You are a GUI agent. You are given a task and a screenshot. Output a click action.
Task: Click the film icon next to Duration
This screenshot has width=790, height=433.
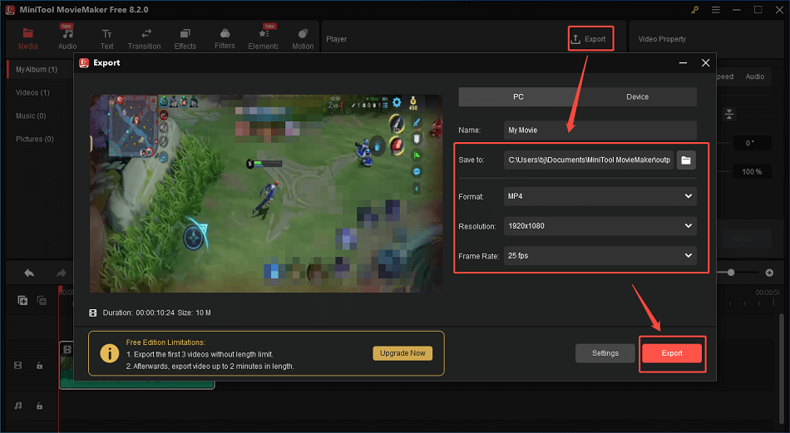coord(92,312)
